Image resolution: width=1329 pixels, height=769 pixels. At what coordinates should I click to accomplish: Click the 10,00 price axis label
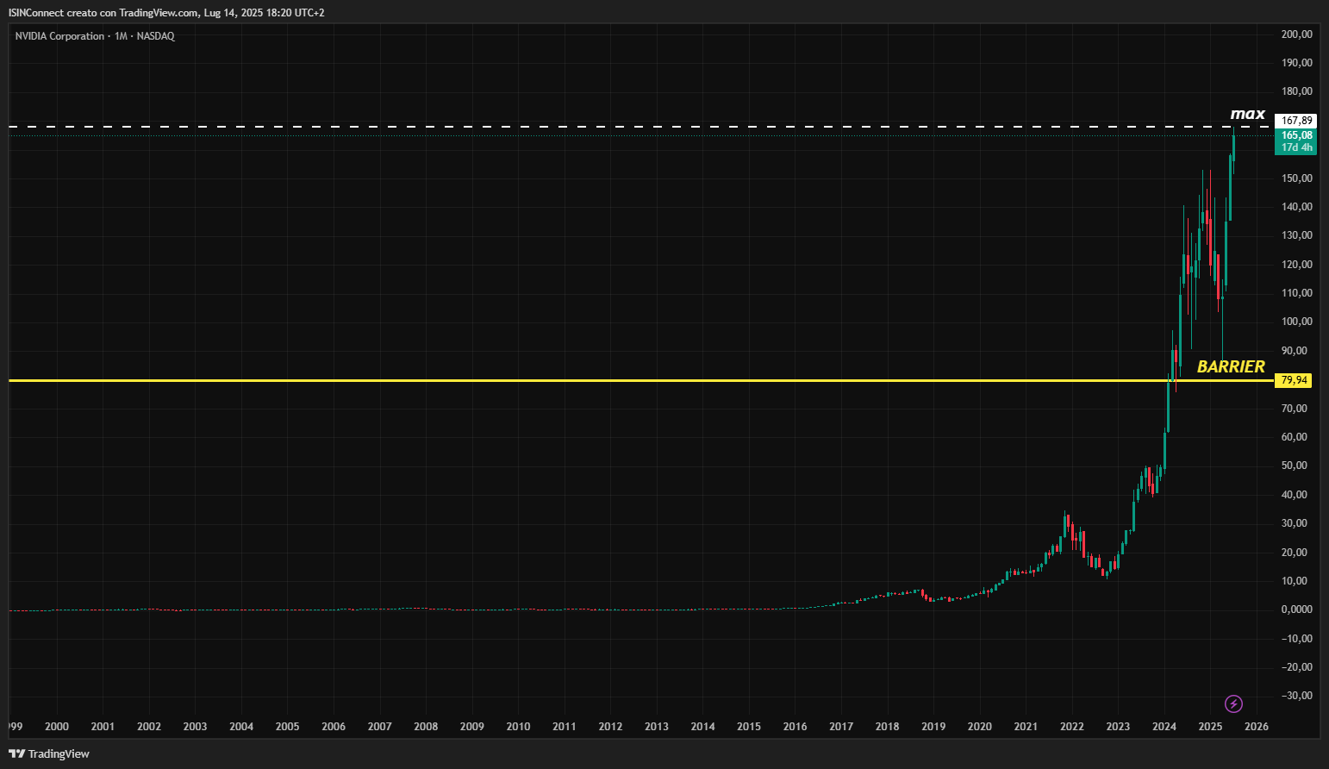[1295, 581]
